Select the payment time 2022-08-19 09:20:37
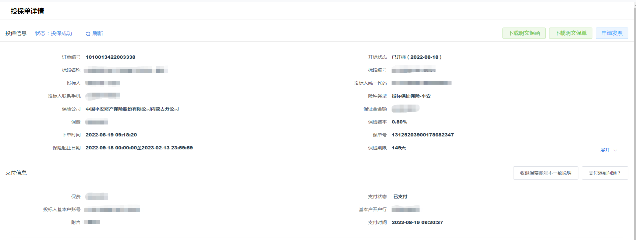 [x=417, y=222]
